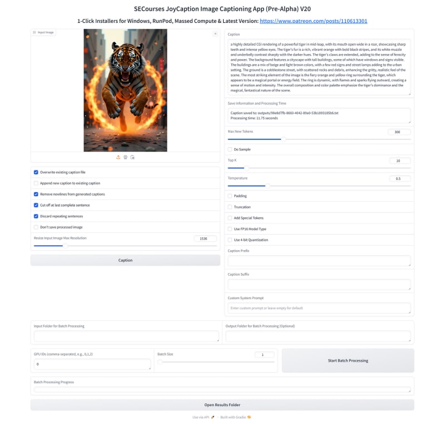Adjust the Top K slider
The image size is (445, 424).
pyautogui.click(x=319, y=168)
